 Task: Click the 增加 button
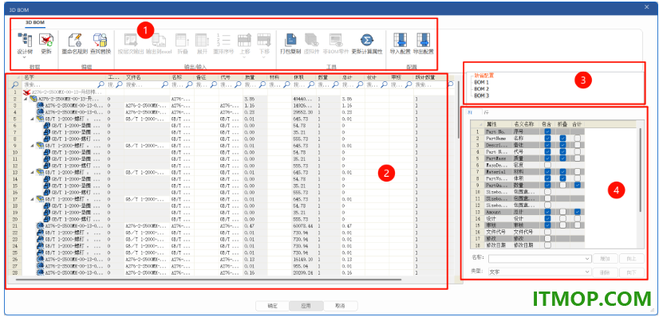point(606,259)
